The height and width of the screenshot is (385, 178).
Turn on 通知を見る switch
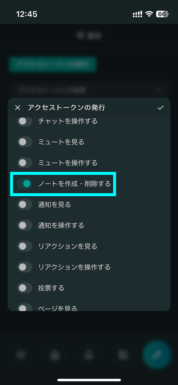point(25,205)
